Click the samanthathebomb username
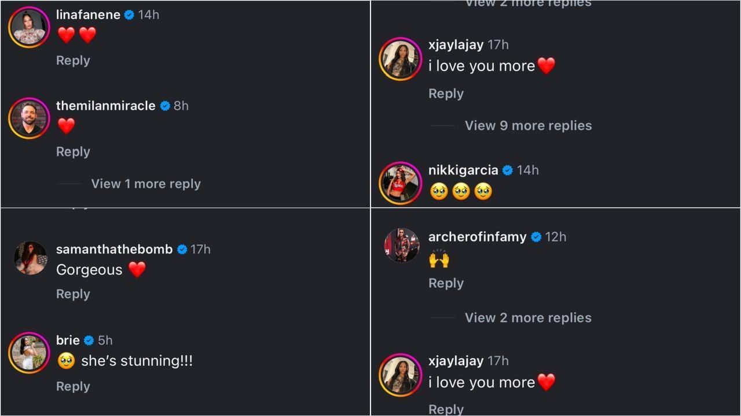741x416 pixels. pos(114,250)
